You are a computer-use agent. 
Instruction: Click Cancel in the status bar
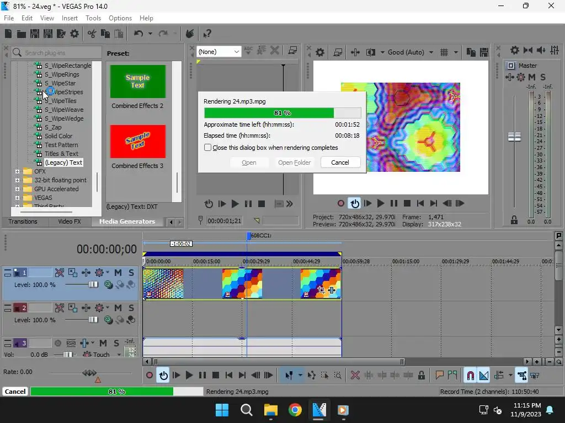click(15, 392)
